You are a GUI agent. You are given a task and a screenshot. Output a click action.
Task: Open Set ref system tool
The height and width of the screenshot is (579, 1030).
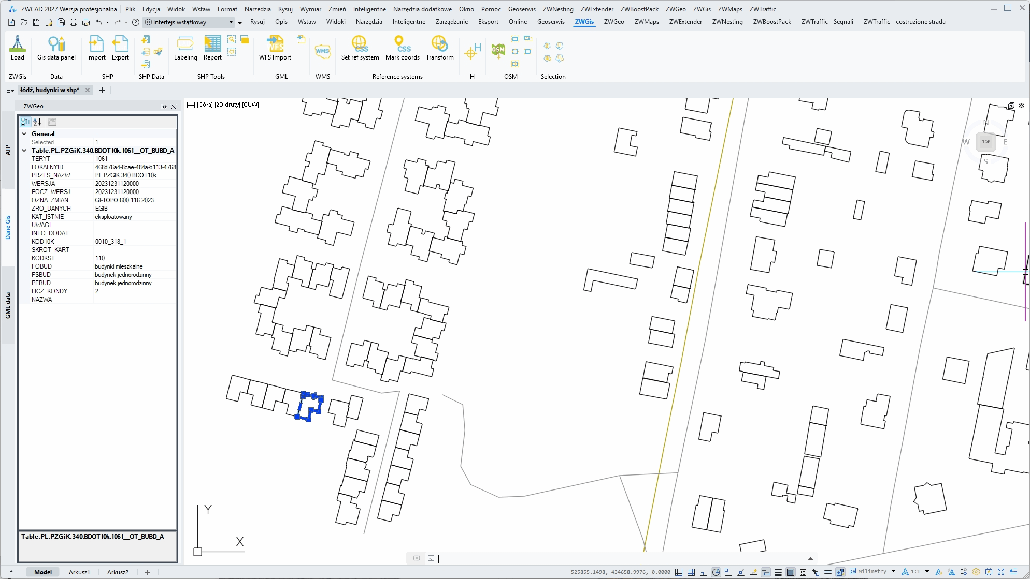coord(360,48)
